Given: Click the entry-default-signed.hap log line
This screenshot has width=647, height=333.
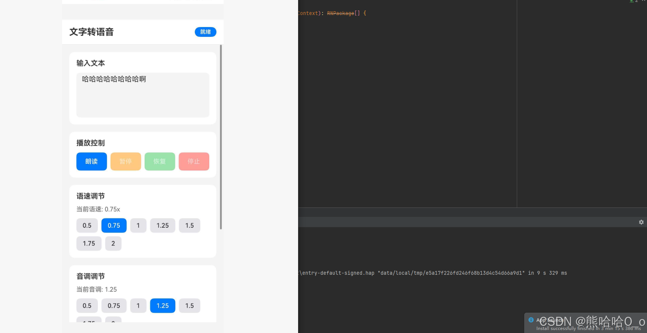Looking at the screenshot, I should tap(433, 273).
